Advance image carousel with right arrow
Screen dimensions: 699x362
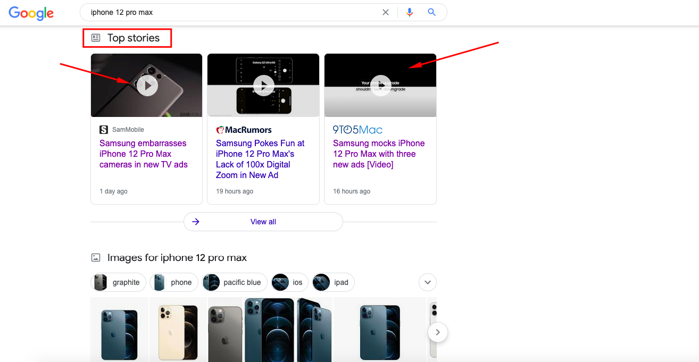pyautogui.click(x=438, y=333)
